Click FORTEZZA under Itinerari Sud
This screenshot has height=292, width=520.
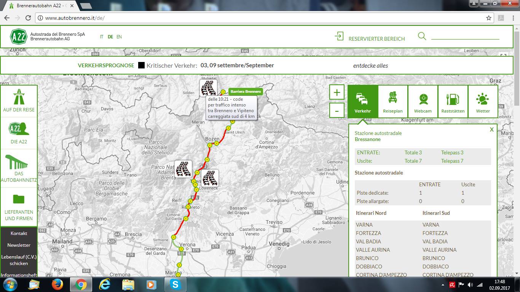point(435,233)
